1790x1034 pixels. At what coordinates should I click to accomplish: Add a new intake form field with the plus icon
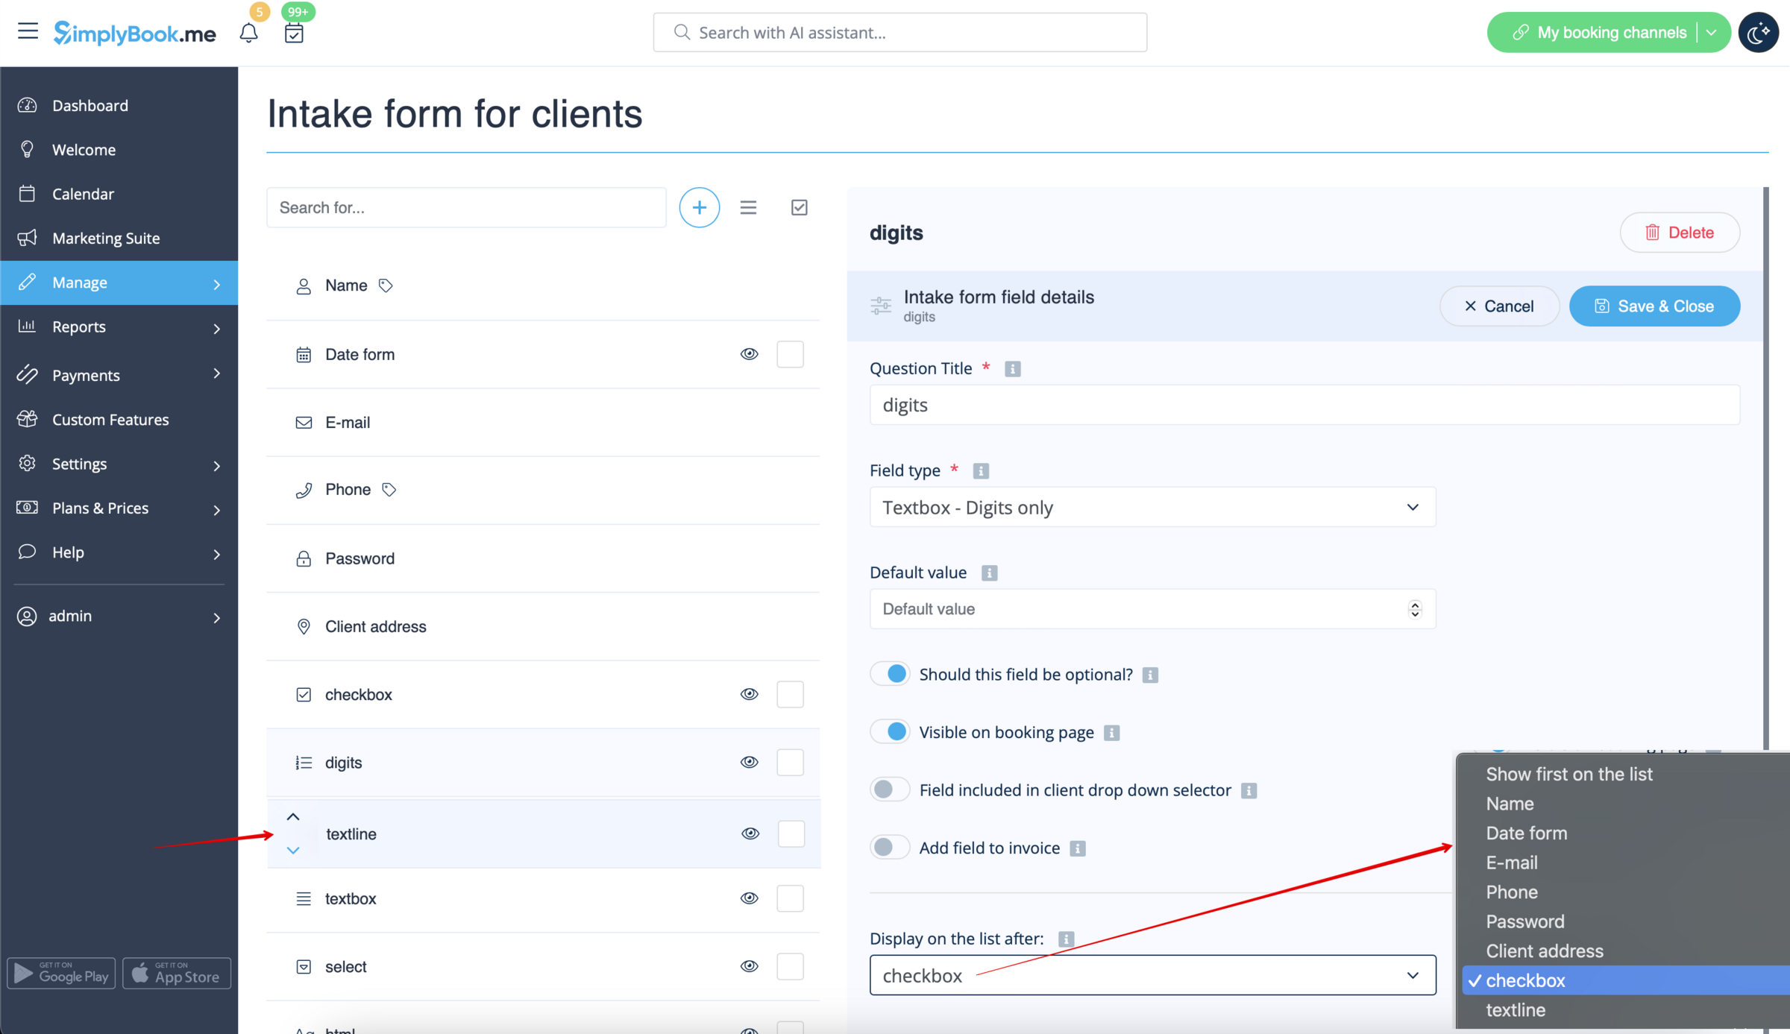coord(699,207)
